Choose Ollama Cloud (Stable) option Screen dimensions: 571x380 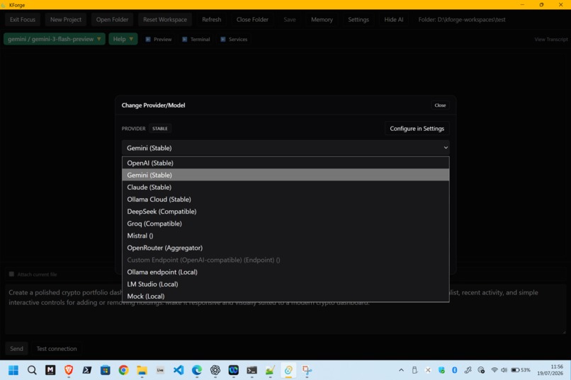[285, 200]
